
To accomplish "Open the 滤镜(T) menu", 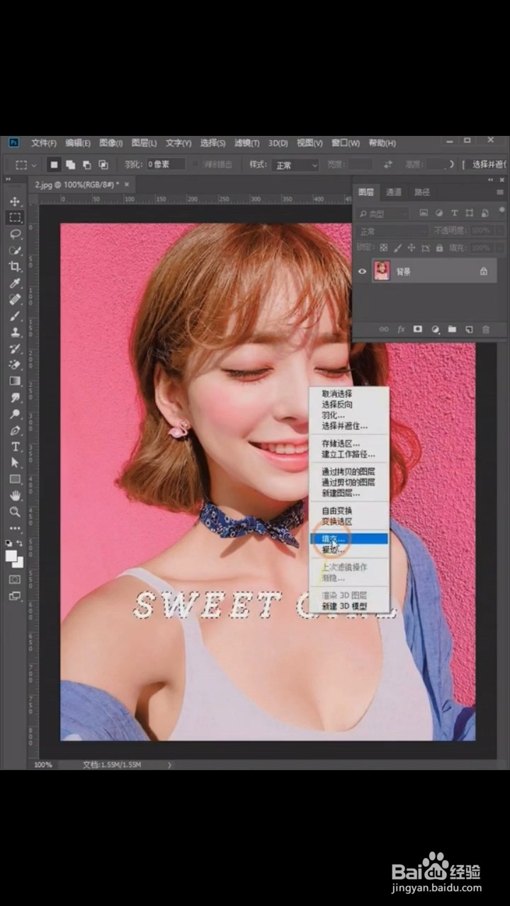I will [x=247, y=143].
